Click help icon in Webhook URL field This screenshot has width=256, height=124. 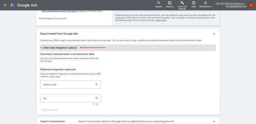coord(97,84)
